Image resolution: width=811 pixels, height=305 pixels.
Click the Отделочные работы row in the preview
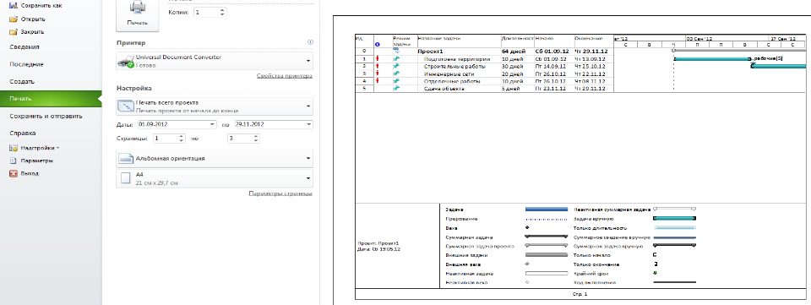tap(484, 81)
